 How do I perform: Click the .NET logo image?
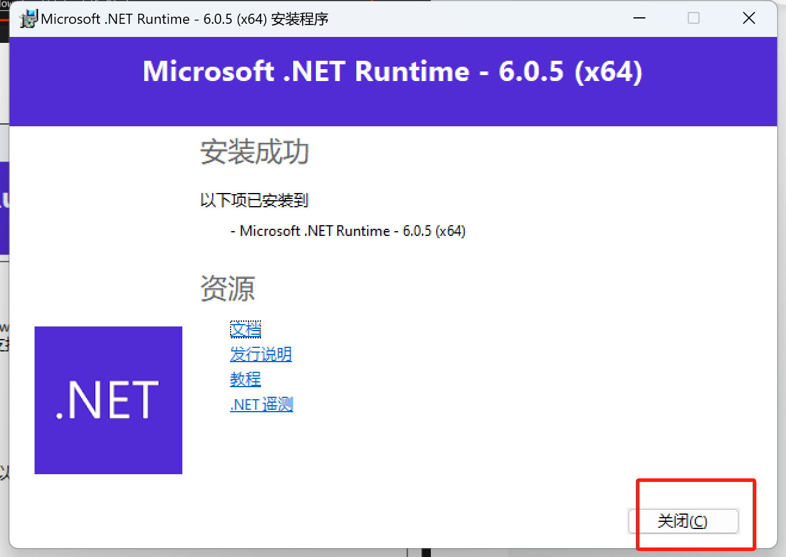[x=108, y=400]
